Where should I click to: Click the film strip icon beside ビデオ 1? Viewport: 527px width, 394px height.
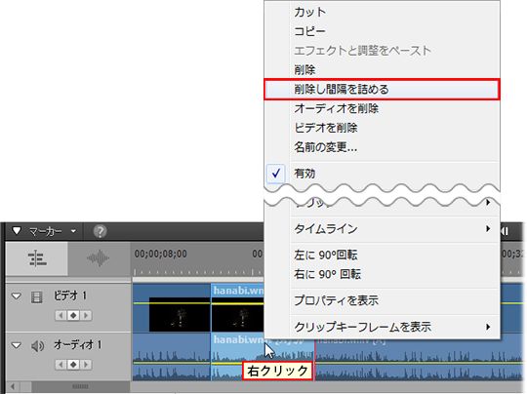click(37, 297)
